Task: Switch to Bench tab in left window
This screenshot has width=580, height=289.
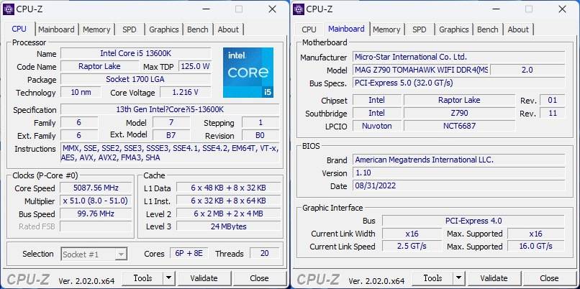Action: (x=198, y=29)
